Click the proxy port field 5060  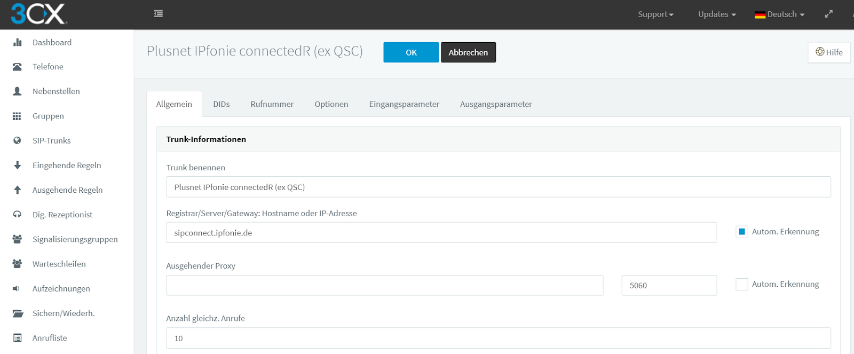click(669, 285)
